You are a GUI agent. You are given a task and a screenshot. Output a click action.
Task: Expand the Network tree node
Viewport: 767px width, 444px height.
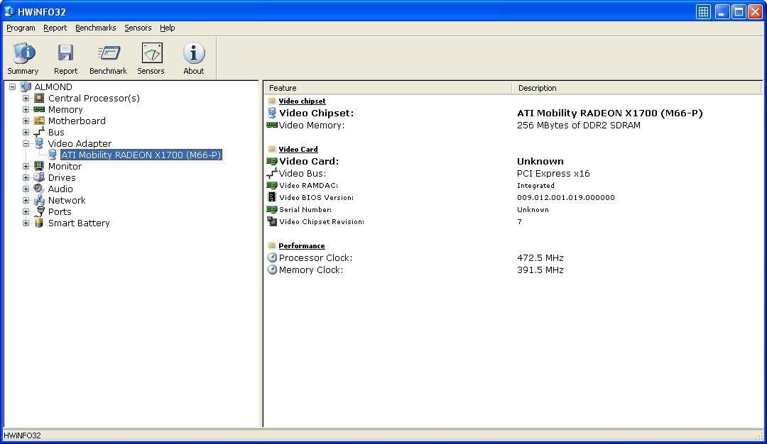[x=26, y=200]
